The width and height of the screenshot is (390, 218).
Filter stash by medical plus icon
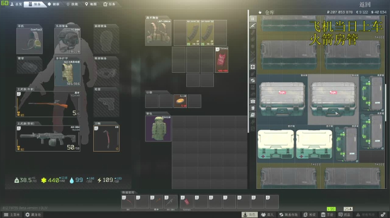pyautogui.click(x=253, y=67)
